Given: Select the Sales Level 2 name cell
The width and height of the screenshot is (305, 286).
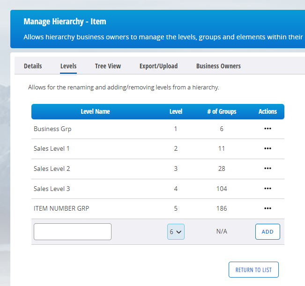Looking at the screenshot, I should point(52,169).
